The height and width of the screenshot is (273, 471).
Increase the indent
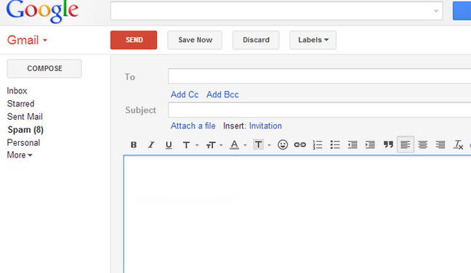(x=370, y=144)
